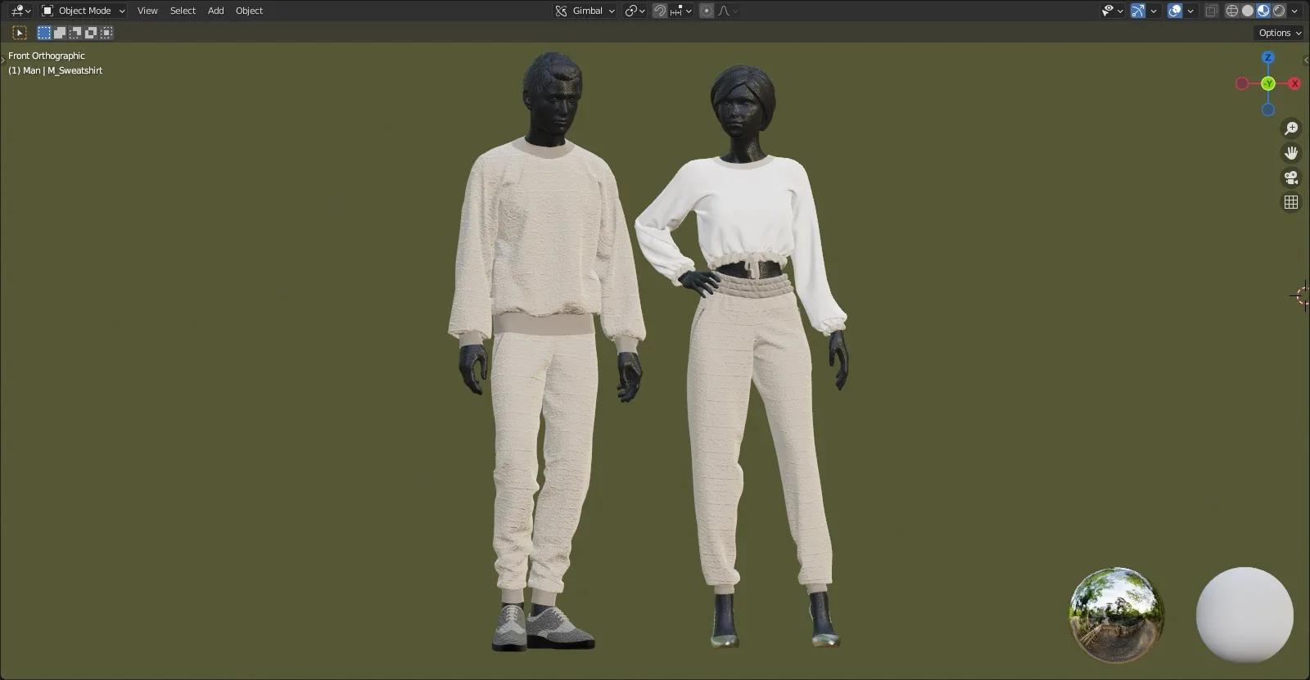
Task: Click the HDRI environment preview sphere
Action: 1116,615
